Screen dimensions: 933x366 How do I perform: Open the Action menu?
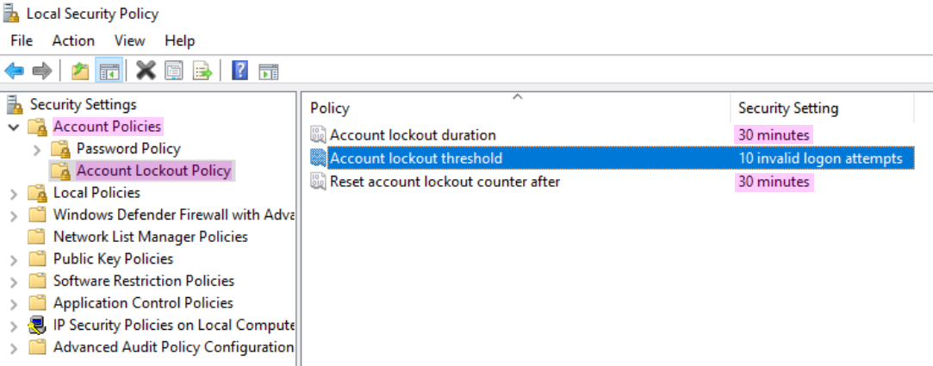73,41
